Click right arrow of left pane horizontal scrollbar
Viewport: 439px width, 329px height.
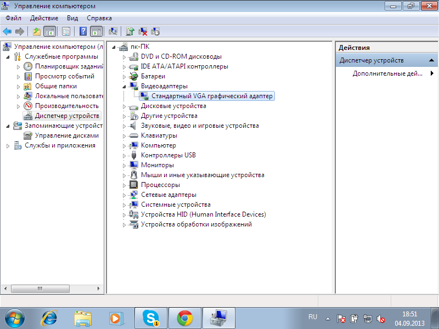point(98,288)
